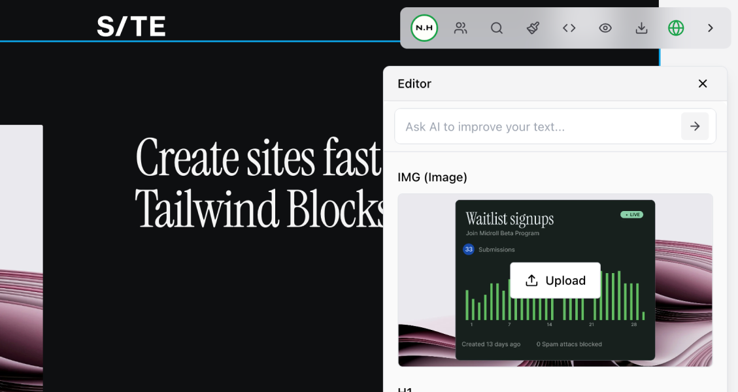Click the Editor panel title
This screenshot has width=738, height=392.
(414, 84)
